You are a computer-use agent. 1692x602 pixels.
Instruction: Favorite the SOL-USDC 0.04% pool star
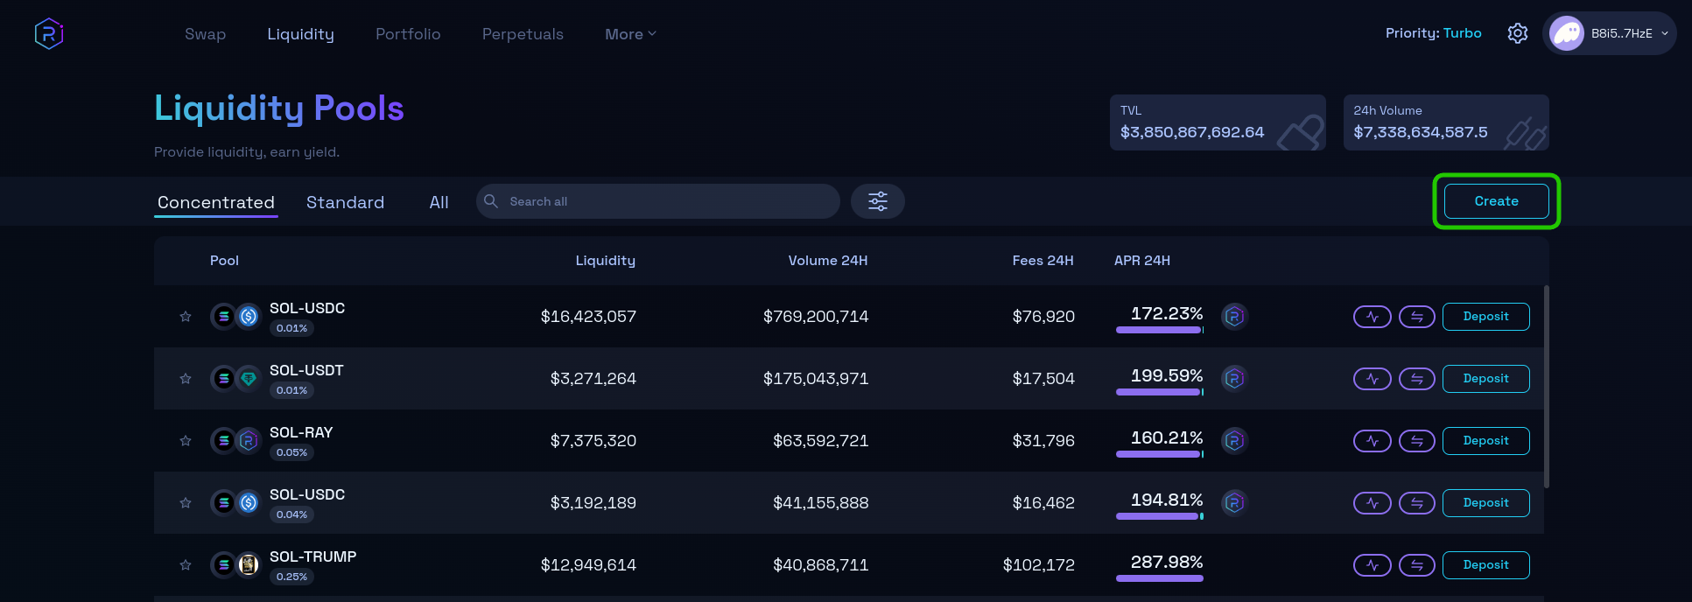tap(186, 503)
